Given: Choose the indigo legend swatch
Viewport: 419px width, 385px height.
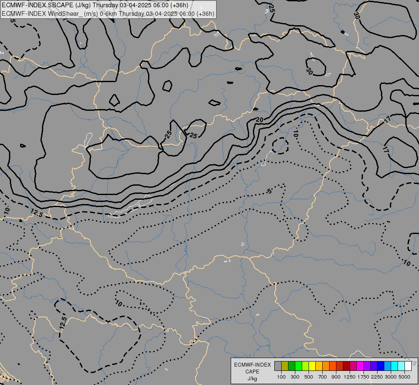Looking at the screenshot, I should 374,366.
